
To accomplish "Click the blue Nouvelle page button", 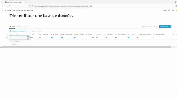I will [164, 27].
